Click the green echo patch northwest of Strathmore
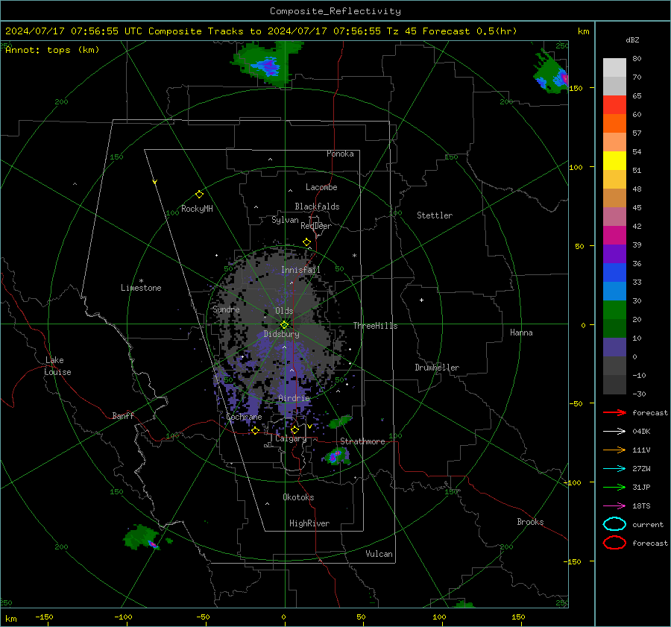671x627 pixels. click(340, 422)
